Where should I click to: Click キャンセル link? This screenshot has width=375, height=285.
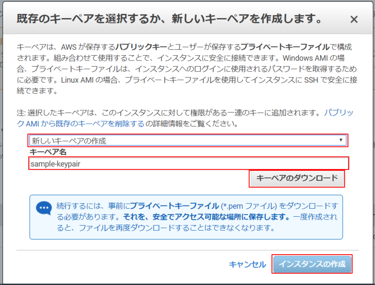click(x=247, y=264)
